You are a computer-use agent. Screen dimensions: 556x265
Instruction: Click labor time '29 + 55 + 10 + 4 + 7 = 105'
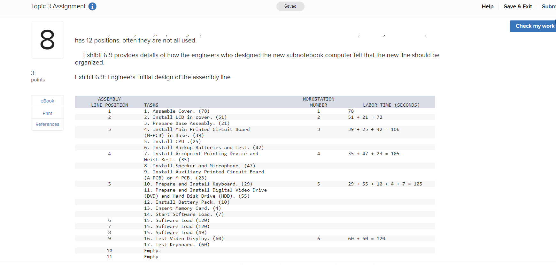[x=385, y=184]
